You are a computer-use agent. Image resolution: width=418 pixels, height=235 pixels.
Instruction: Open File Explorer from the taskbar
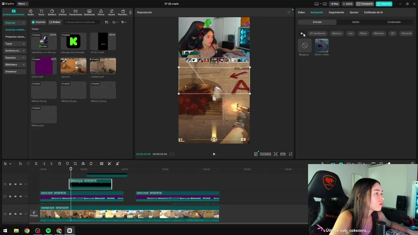pyautogui.click(x=16, y=231)
